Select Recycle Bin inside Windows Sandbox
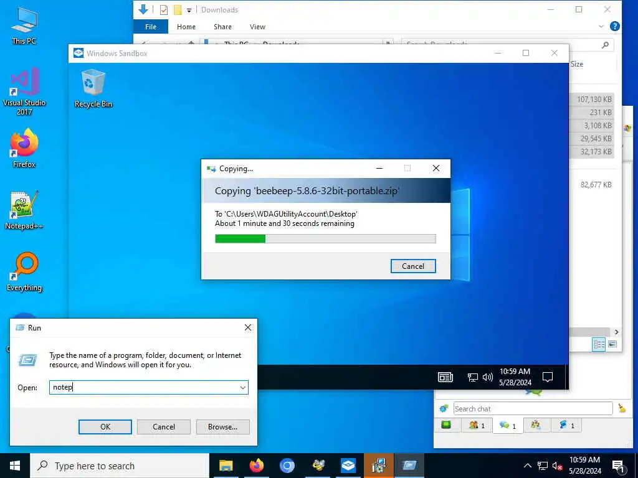 tap(93, 88)
